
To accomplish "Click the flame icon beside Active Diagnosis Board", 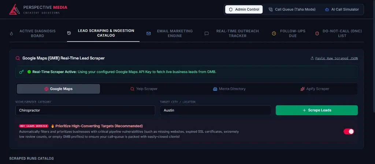I will [11, 33].
